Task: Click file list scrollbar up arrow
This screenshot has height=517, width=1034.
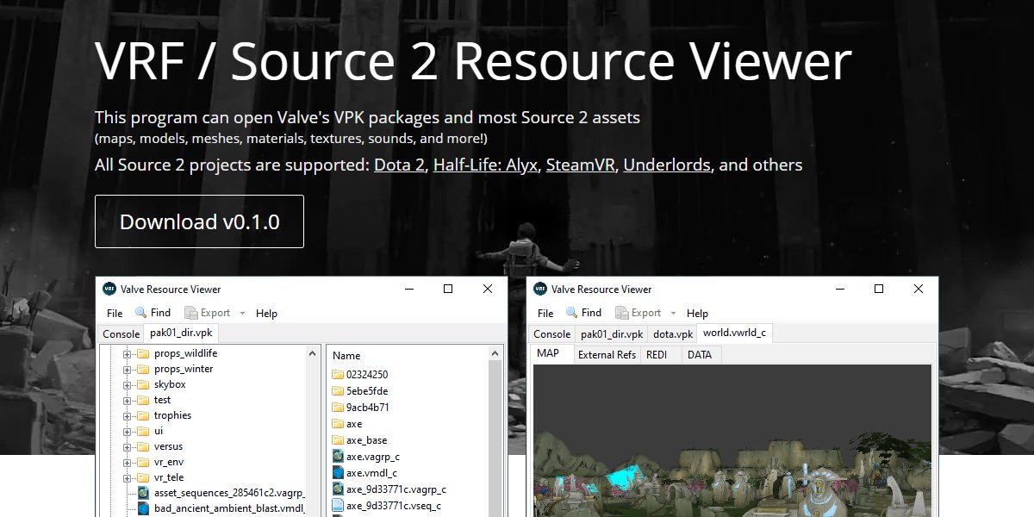Action: (x=495, y=353)
